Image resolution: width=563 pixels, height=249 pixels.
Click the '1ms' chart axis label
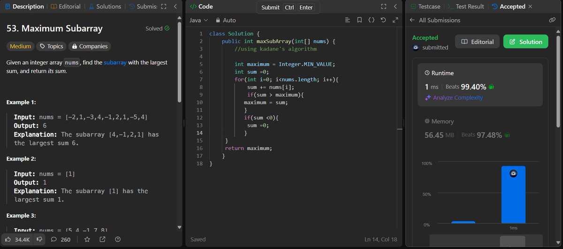pos(513,228)
